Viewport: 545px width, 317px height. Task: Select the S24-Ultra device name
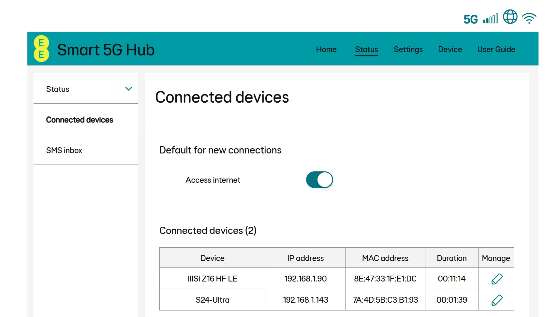coord(213,300)
